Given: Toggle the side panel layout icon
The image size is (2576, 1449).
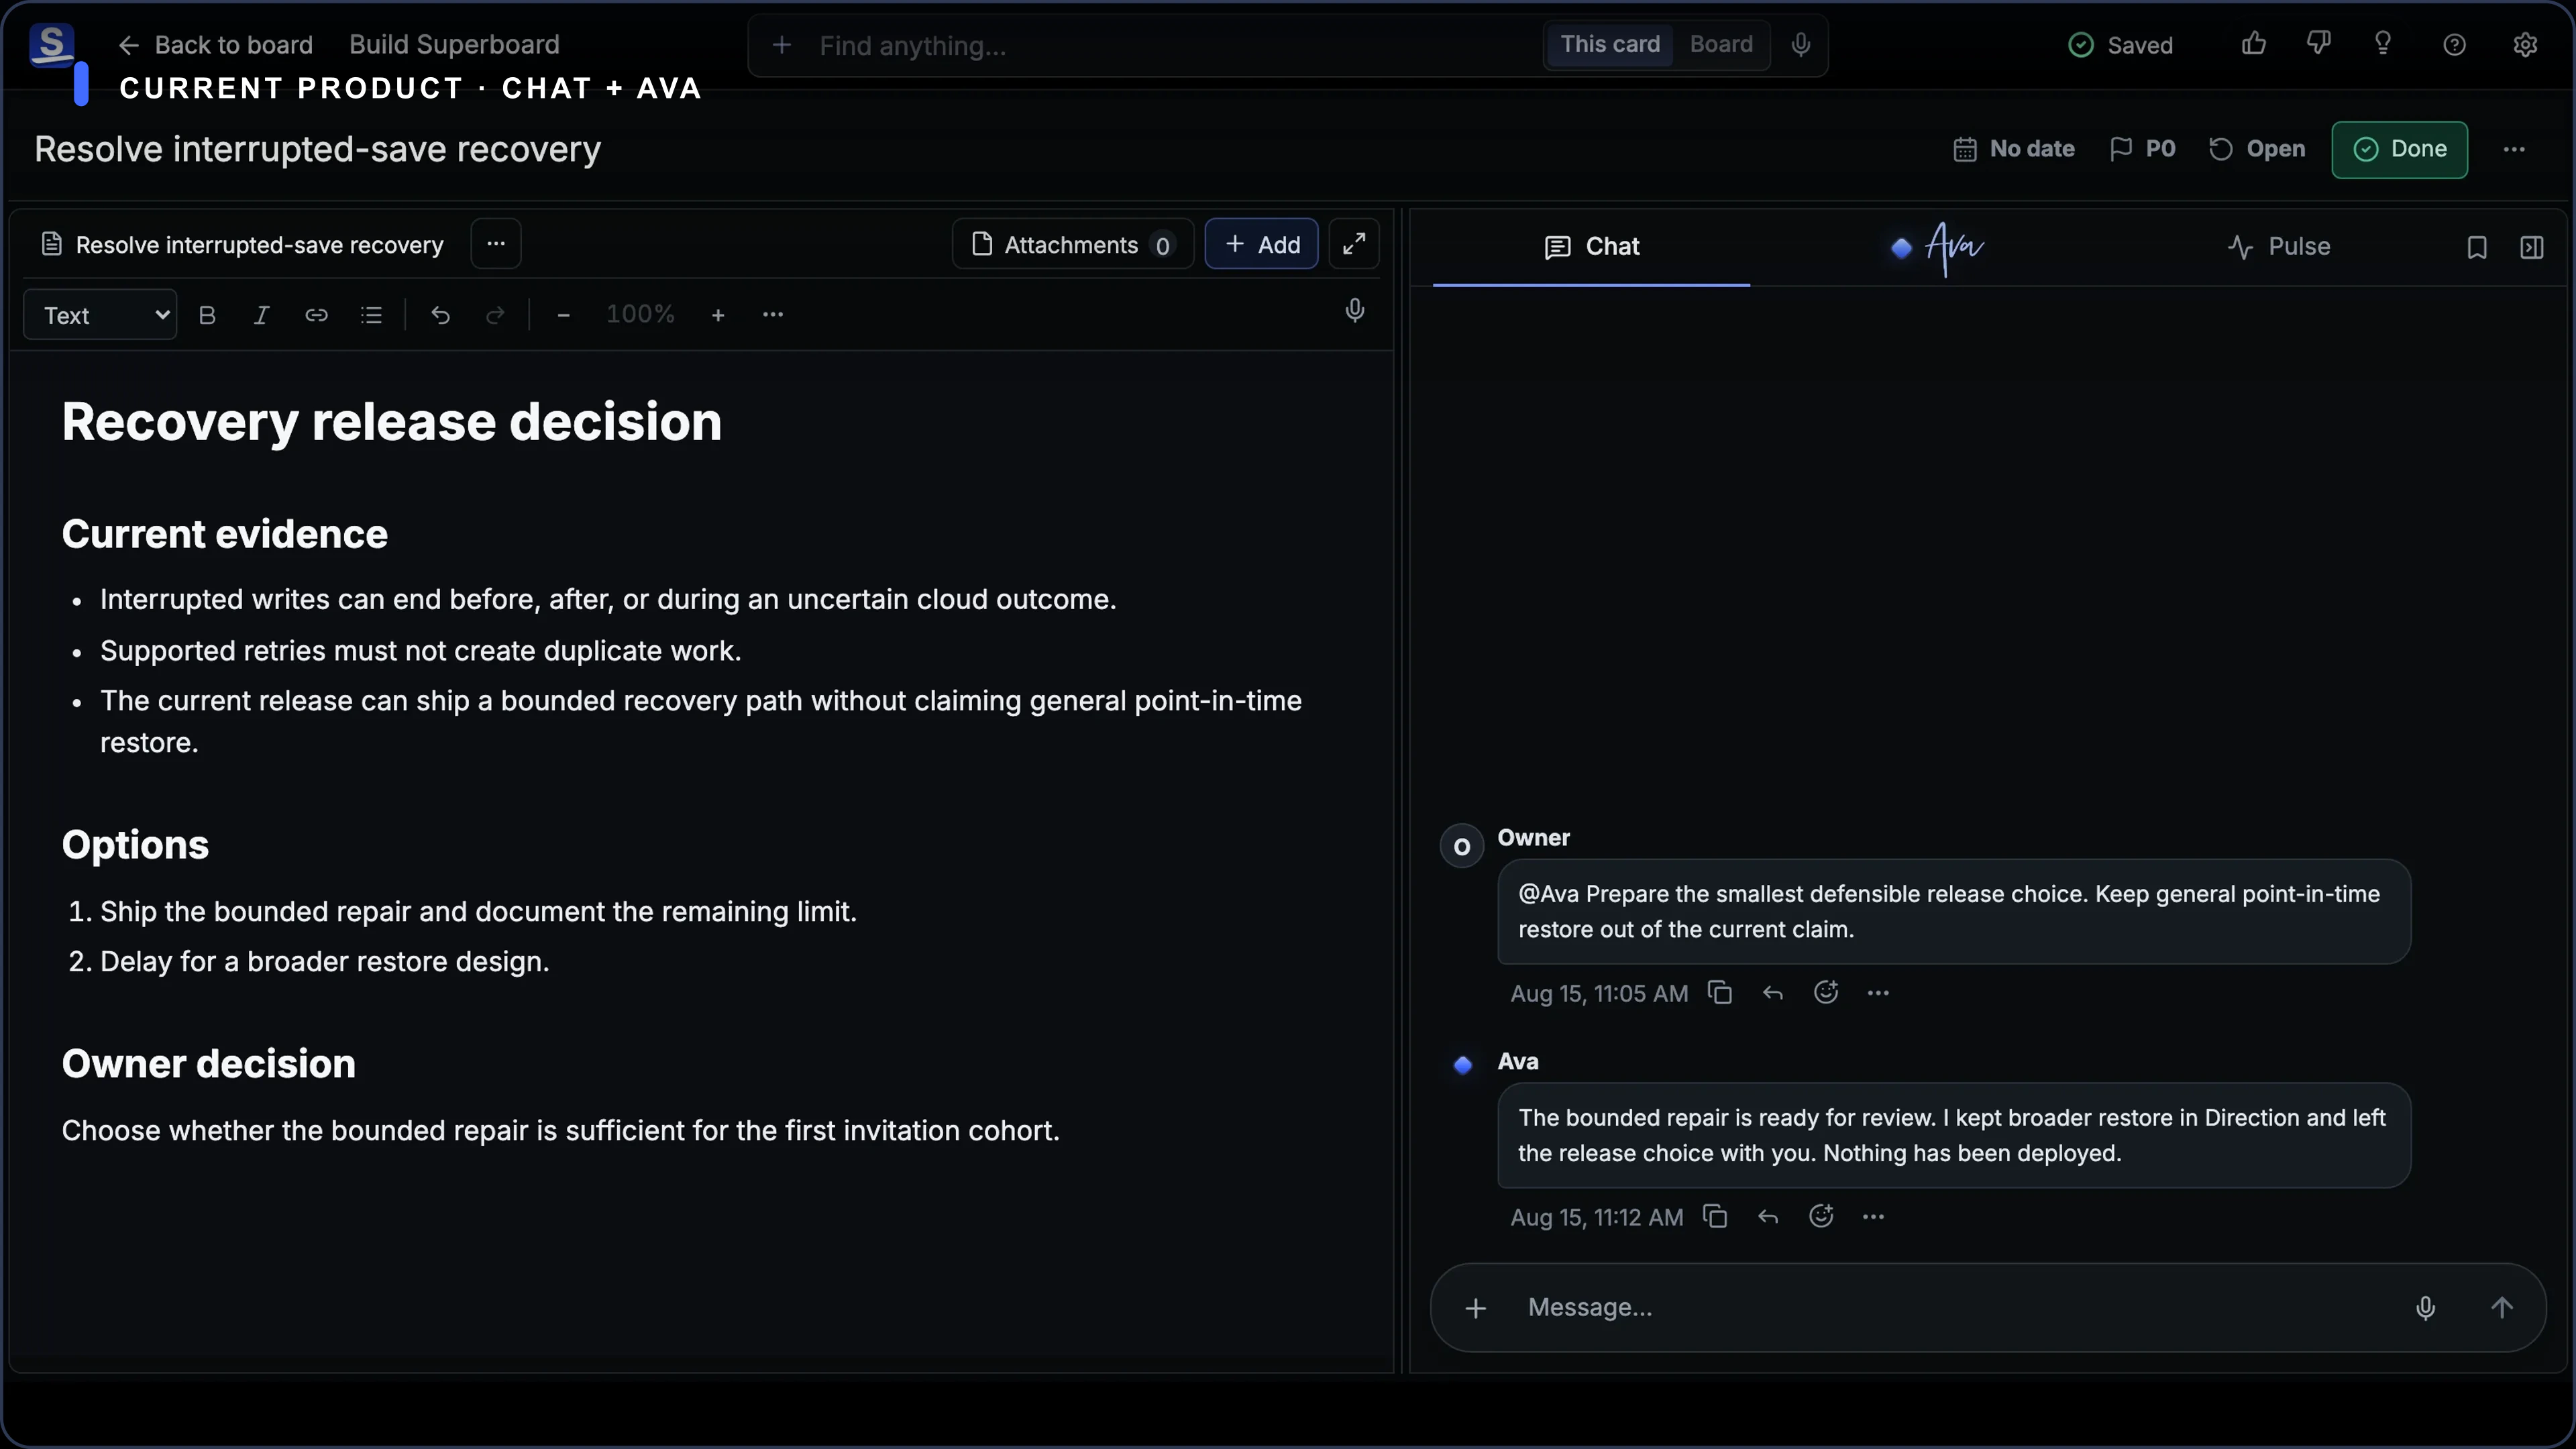Looking at the screenshot, I should 2531,248.
